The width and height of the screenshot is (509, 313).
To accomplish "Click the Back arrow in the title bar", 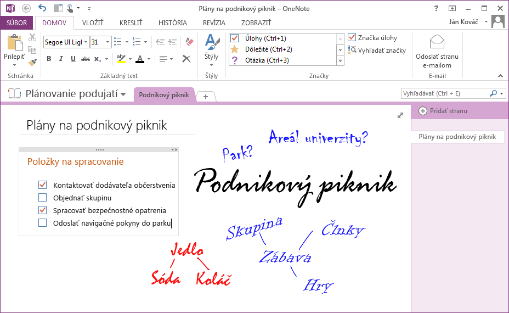I will click(26, 8).
